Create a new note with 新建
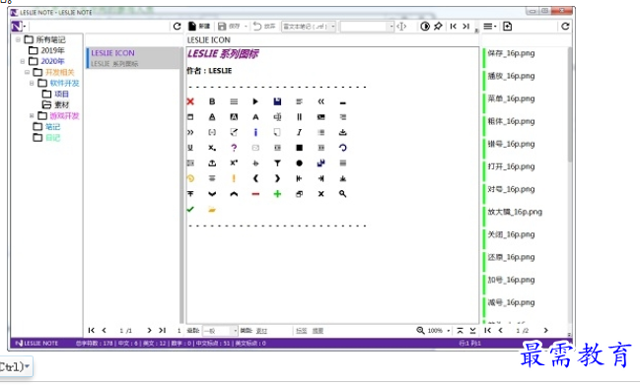 coord(199,27)
